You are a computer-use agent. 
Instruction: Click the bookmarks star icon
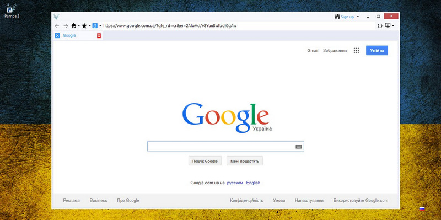(x=84, y=26)
